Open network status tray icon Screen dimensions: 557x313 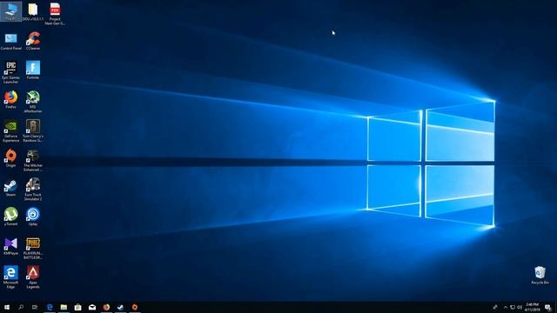point(513,307)
